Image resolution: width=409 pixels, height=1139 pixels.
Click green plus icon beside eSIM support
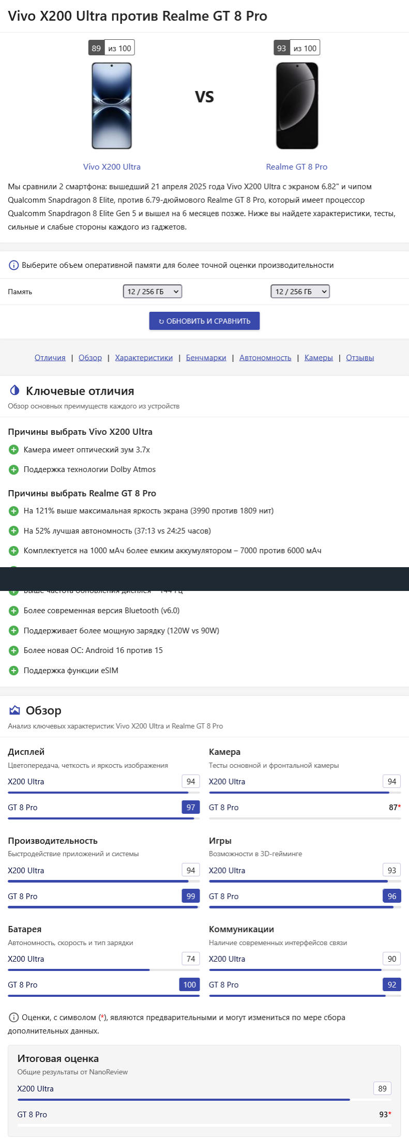point(14,671)
